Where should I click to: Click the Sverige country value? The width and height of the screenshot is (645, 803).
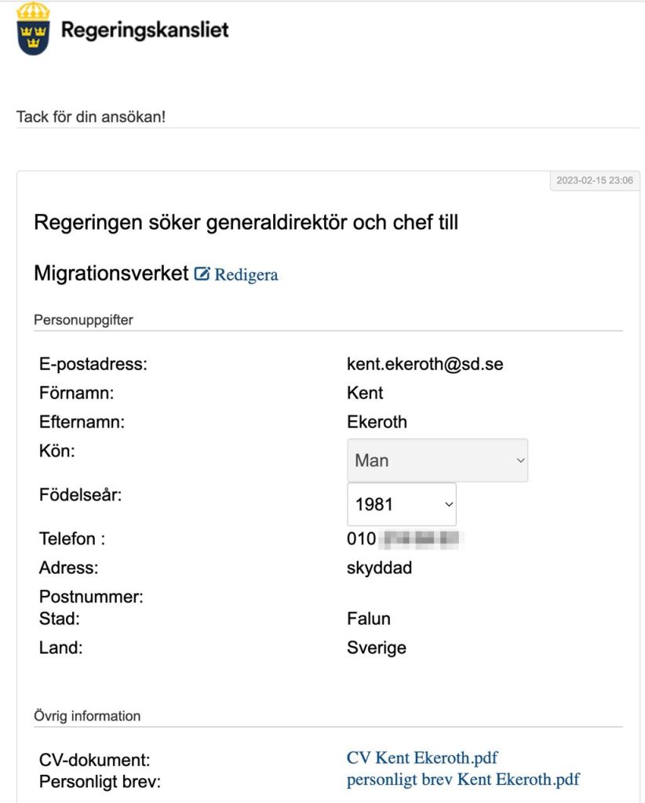point(376,648)
